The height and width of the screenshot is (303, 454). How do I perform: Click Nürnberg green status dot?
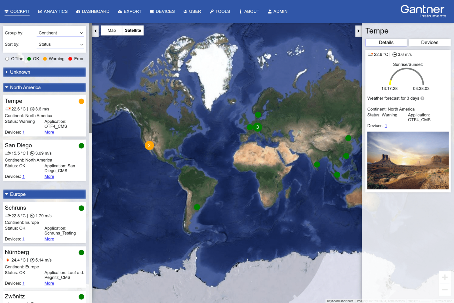tap(81, 252)
